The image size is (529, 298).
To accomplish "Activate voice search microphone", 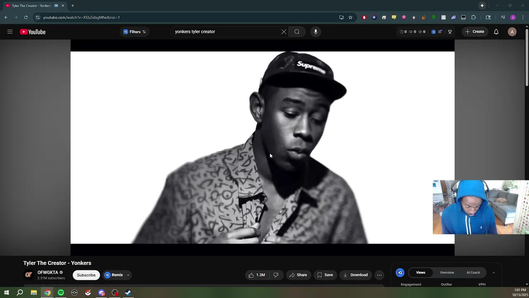I will pyautogui.click(x=315, y=32).
